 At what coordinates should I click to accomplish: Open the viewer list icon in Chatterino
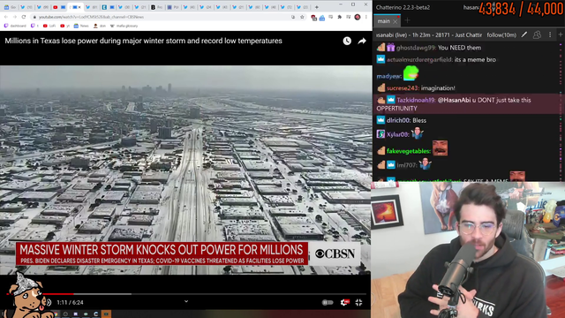[x=537, y=34]
